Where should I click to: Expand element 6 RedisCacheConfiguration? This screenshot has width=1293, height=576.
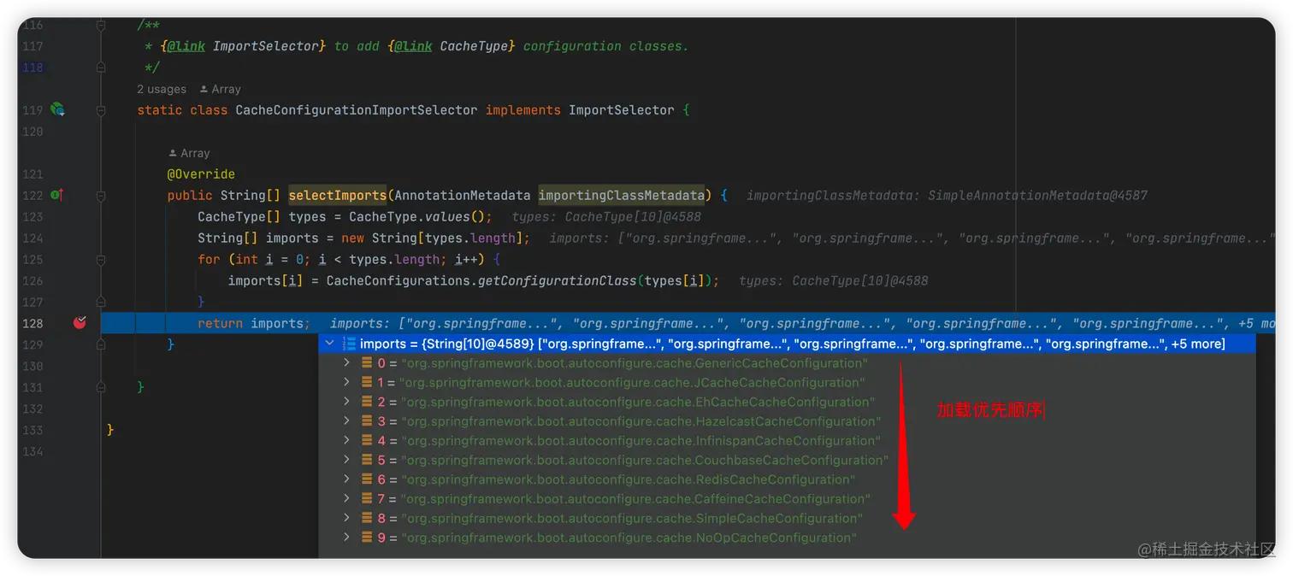pyautogui.click(x=346, y=479)
